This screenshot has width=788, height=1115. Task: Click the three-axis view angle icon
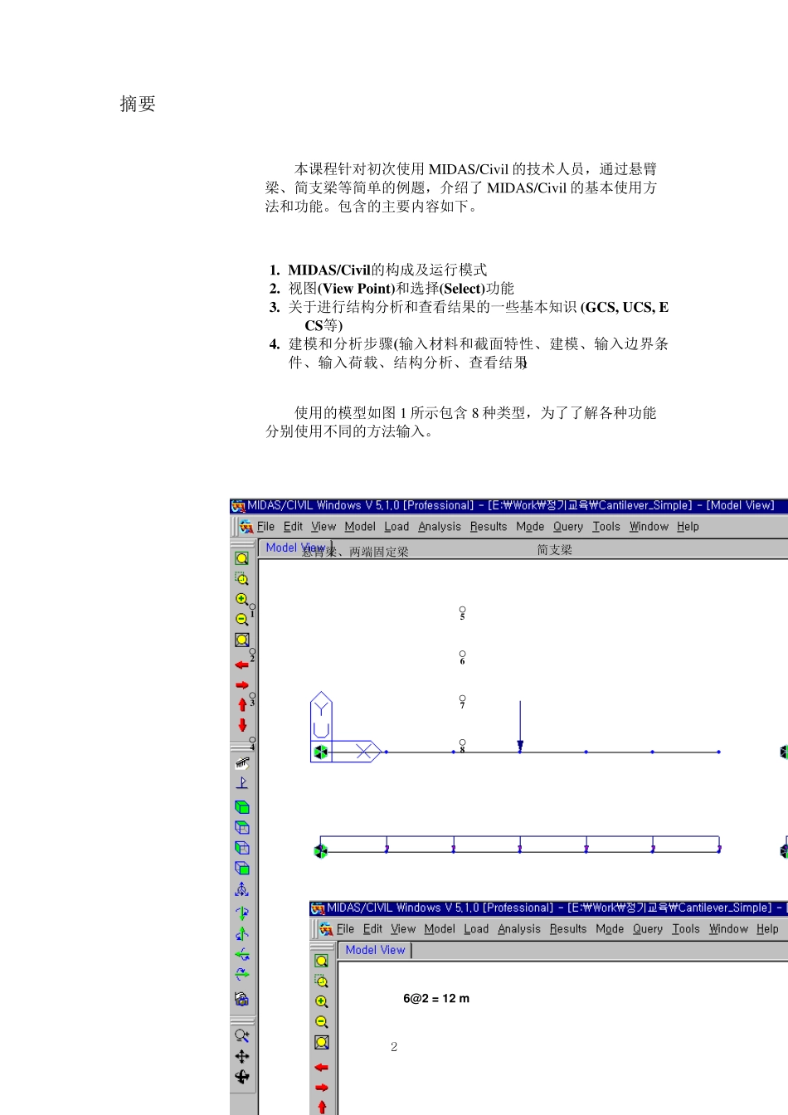coord(241,889)
